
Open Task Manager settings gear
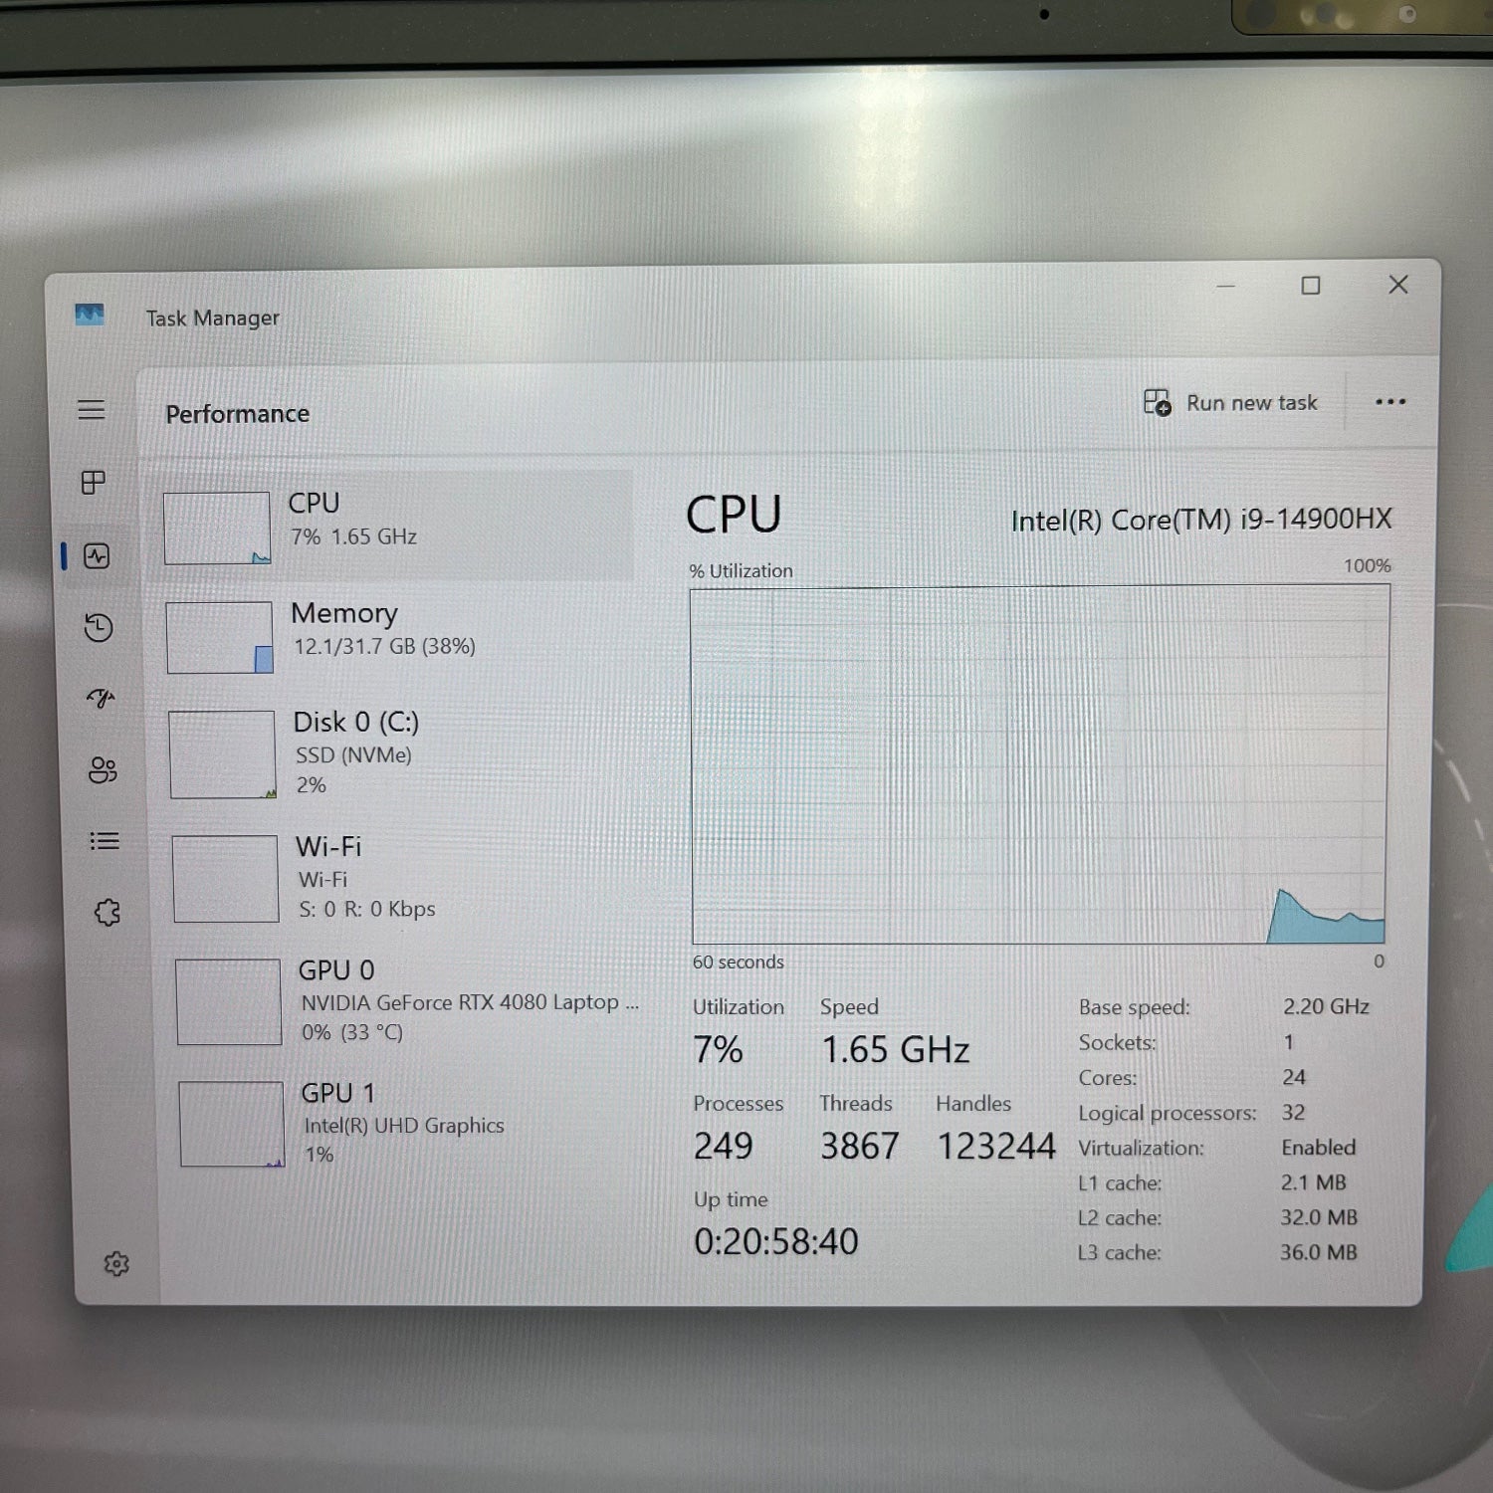(x=116, y=1264)
